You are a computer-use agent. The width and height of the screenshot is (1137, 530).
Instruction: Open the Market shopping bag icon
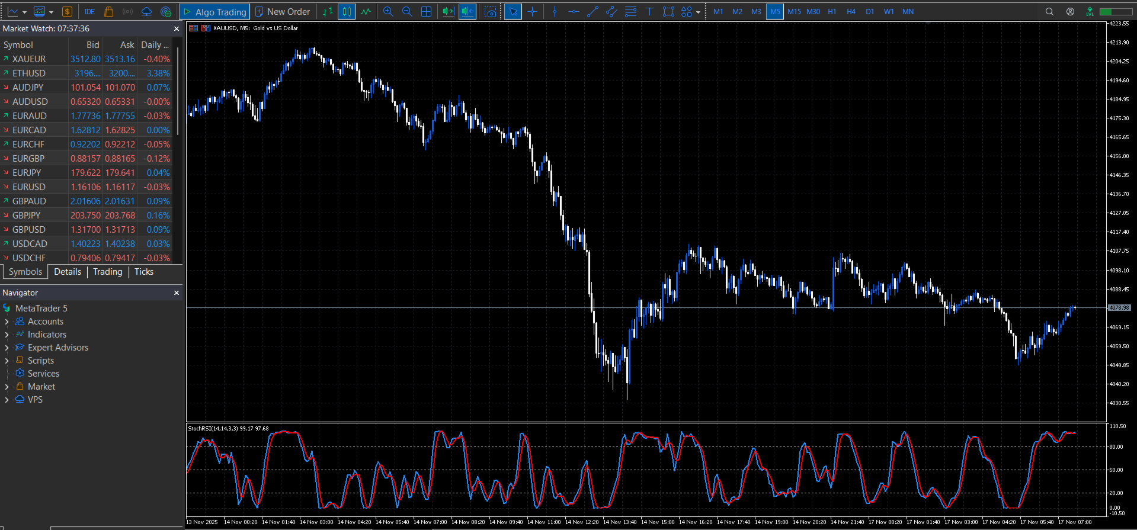(108, 11)
